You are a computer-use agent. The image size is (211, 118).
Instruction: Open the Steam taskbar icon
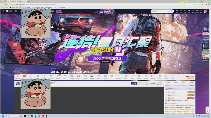(x=32, y=116)
